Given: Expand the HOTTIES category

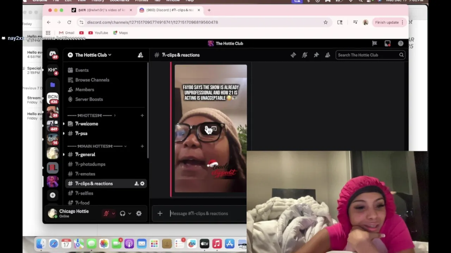Looking at the screenshot, I should (x=92, y=115).
